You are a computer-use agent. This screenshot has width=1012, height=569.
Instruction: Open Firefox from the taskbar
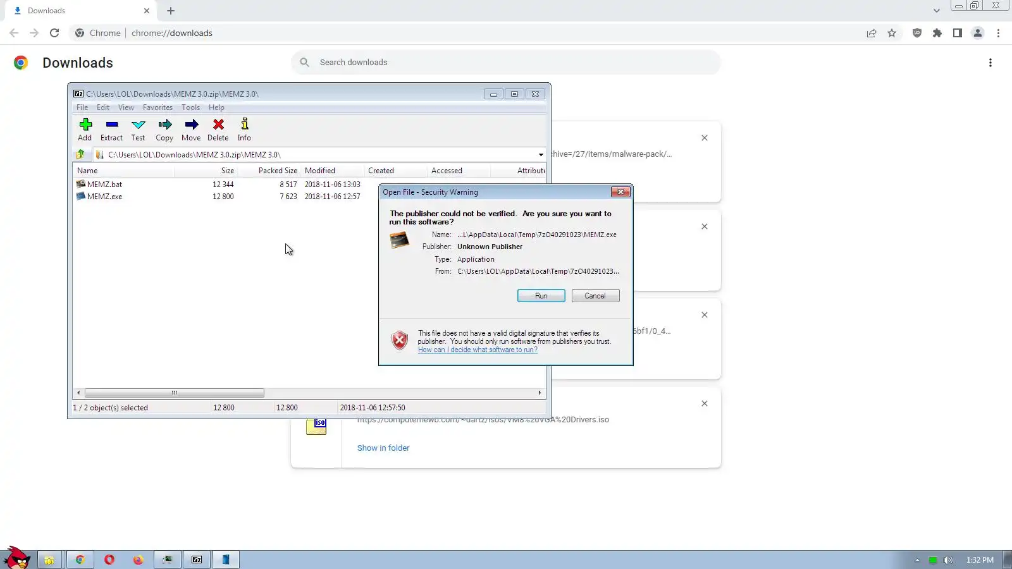point(138,560)
